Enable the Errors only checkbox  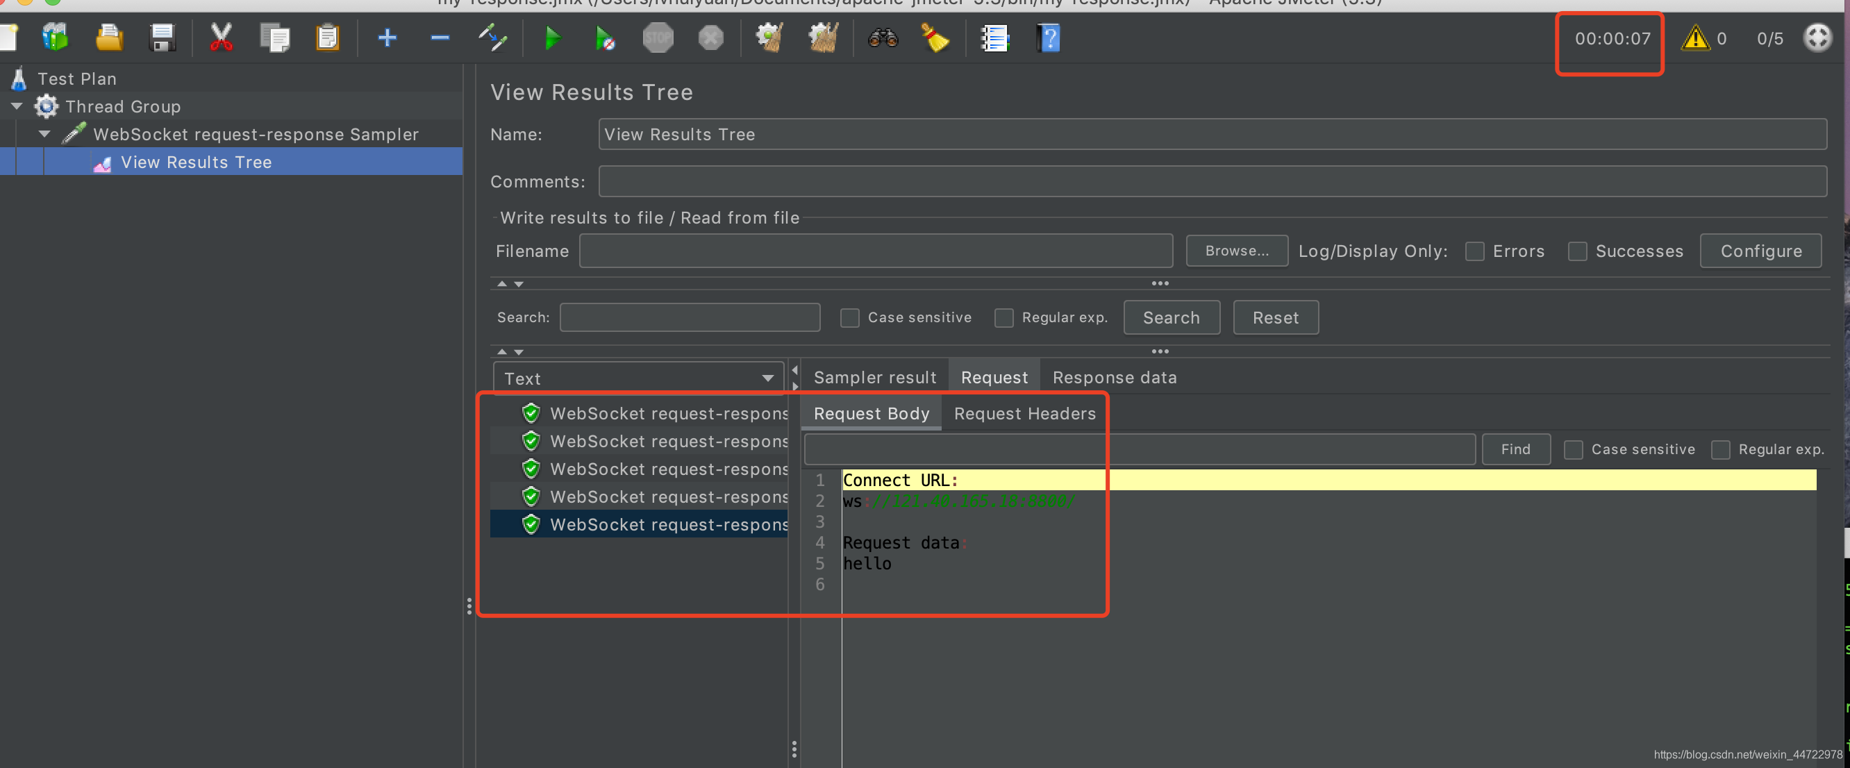coord(1474,251)
